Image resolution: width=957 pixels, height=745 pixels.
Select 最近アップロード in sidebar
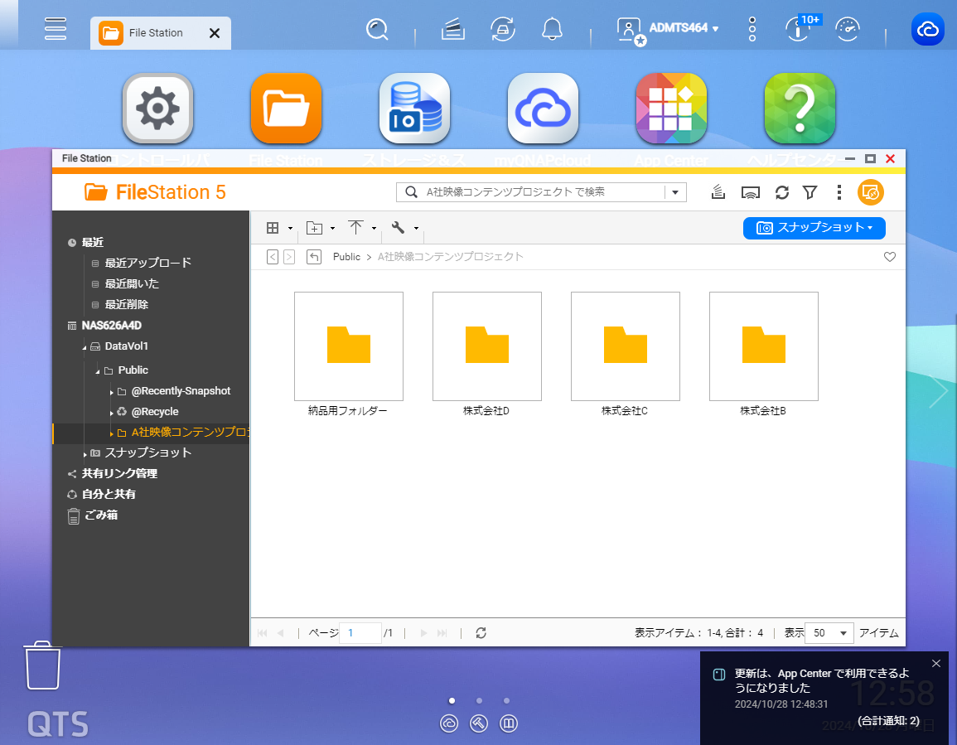pos(147,264)
